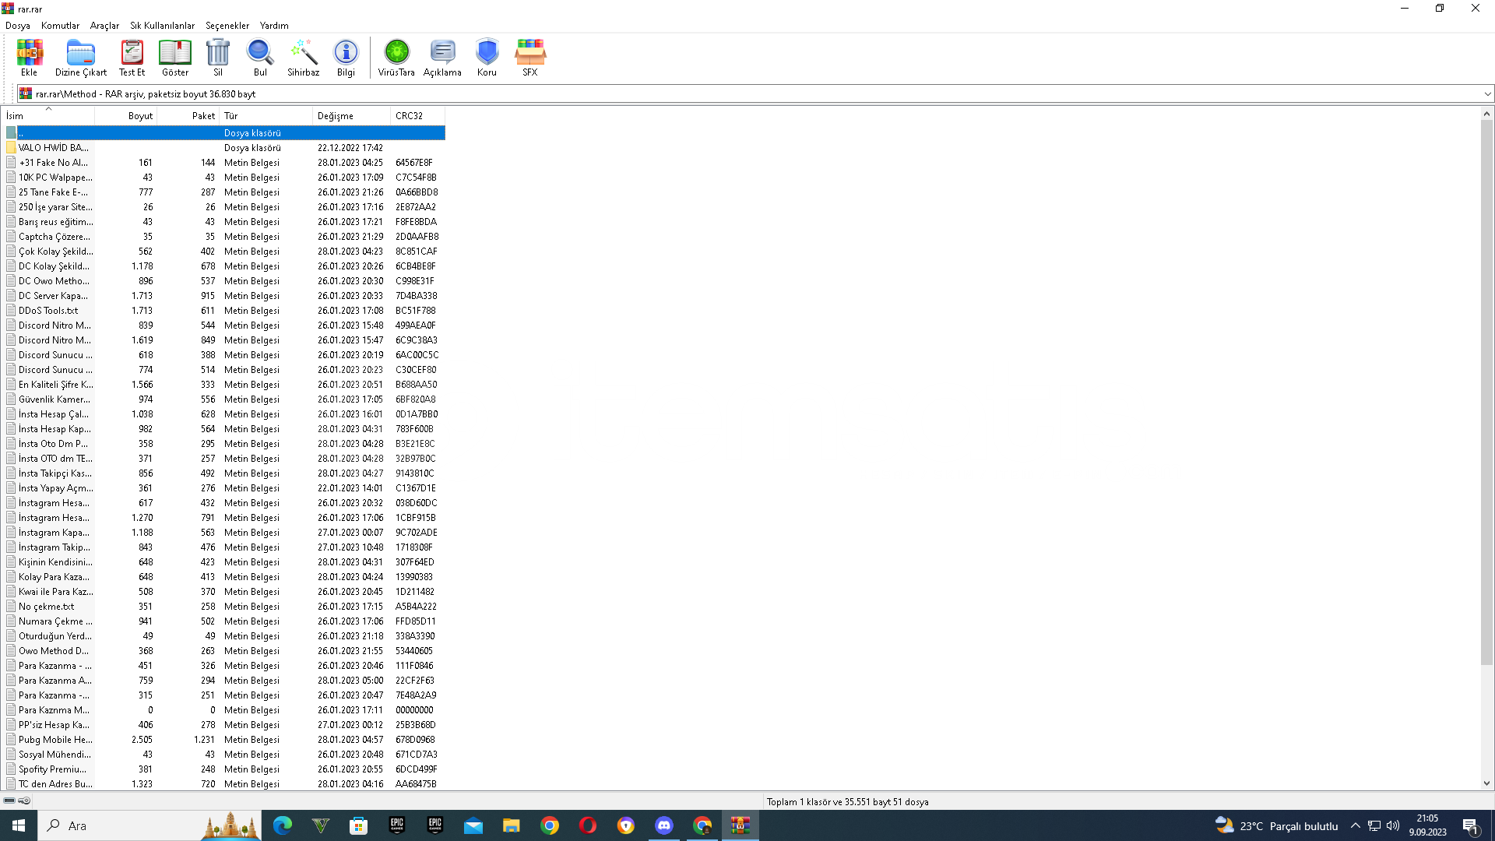Open Microsoft Store taskbar icon
This screenshot has width=1495, height=841.
pyautogui.click(x=358, y=825)
